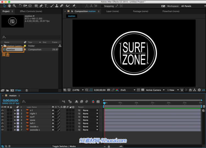Open the Workspace All Panels dropdown
Image resolution: width=206 pixels, height=148 pixels.
(x=193, y=6)
